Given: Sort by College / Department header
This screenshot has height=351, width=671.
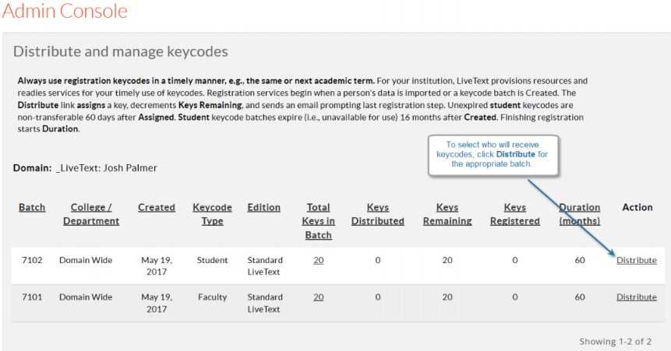Looking at the screenshot, I should coord(91,214).
